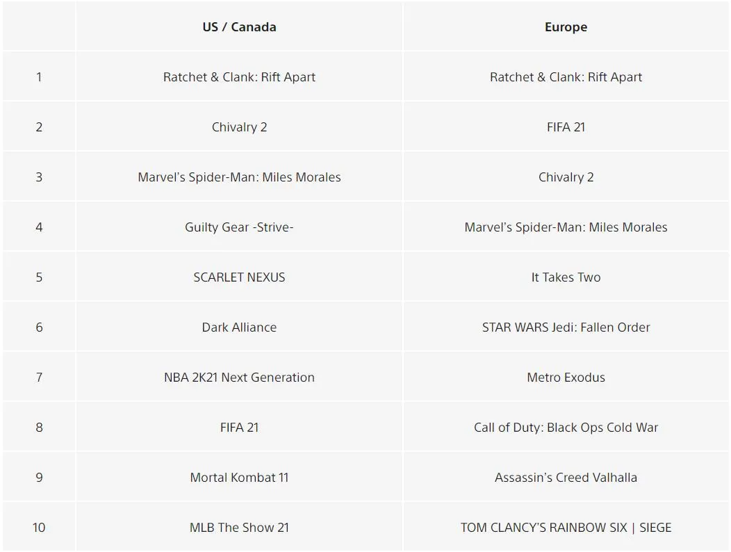Click the US / Canada column header
Image resolution: width=731 pixels, height=552 pixels.
tap(239, 27)
